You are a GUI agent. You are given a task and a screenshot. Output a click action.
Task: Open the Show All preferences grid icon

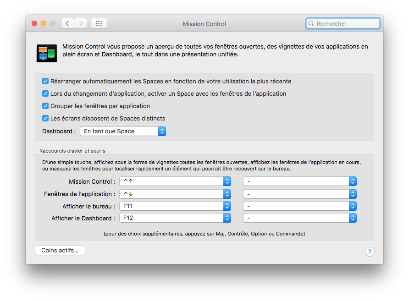pyautogui.click(x=99, y=23)
